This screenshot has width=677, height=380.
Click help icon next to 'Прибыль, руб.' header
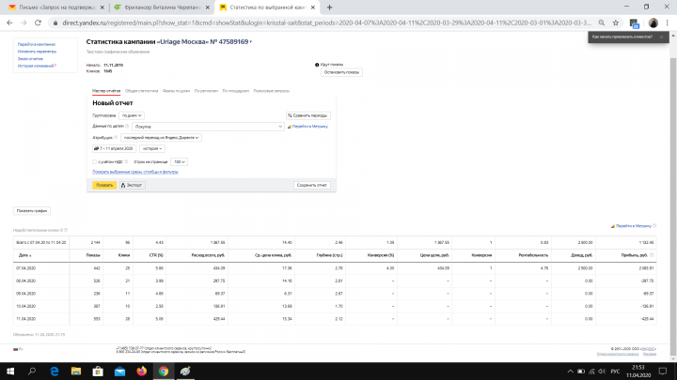[652, 255]
